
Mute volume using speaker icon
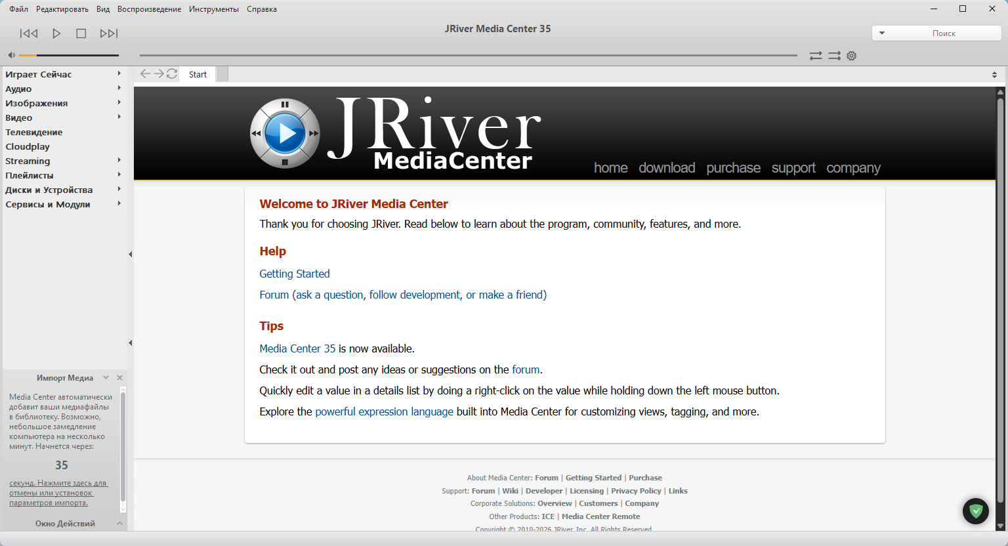11,55
